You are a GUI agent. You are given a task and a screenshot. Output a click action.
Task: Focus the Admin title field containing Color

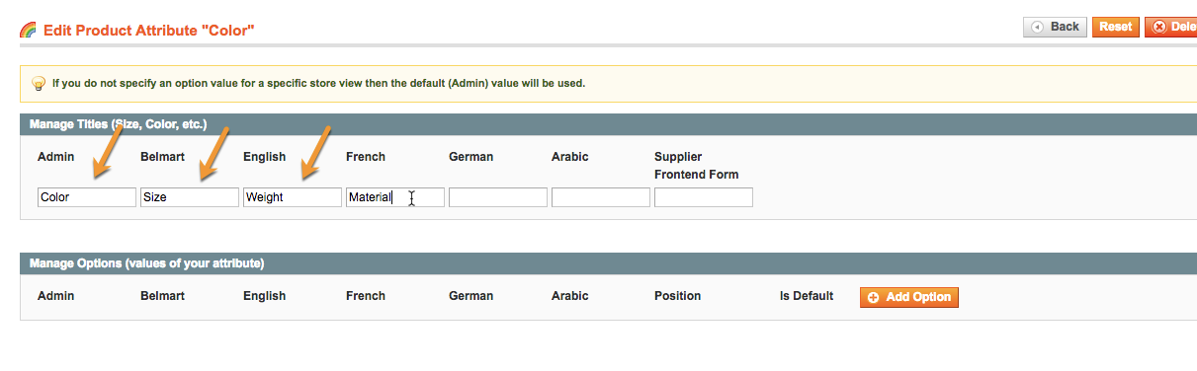coord(87,197)
